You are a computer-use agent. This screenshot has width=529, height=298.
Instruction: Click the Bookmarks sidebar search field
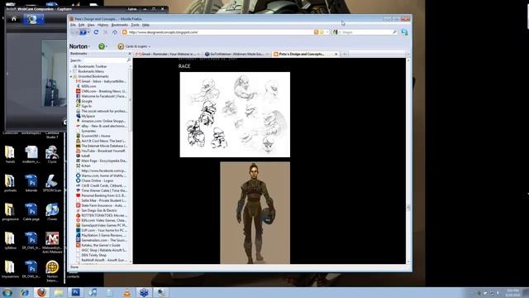pos(100,60)
